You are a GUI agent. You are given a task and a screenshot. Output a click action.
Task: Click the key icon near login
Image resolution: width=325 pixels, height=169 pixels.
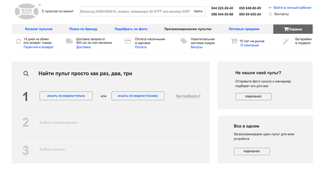click(270, 8)
